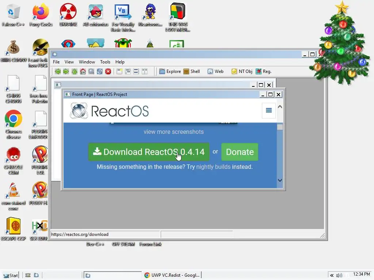Select the ESCAPE CCP desktop icon

[14, 229]
